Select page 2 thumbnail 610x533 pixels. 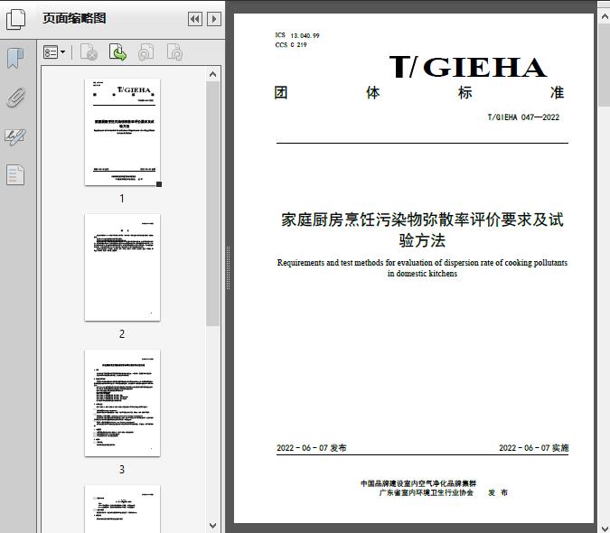(x=122, y=267)
